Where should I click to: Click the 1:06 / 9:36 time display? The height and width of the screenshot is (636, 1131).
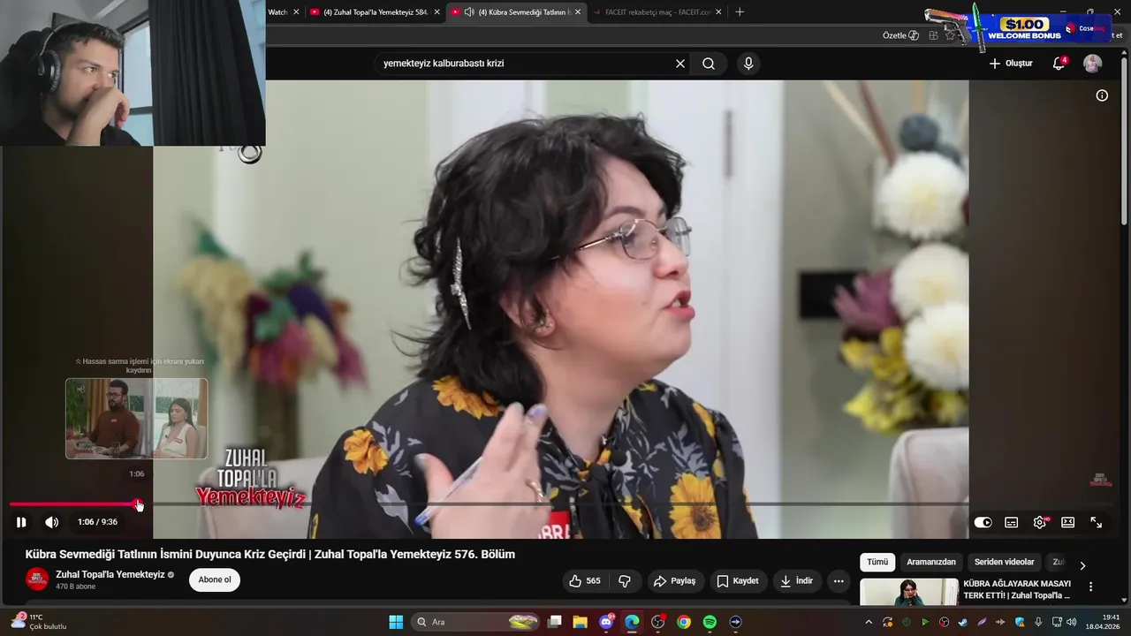click(x=97, y=522)
